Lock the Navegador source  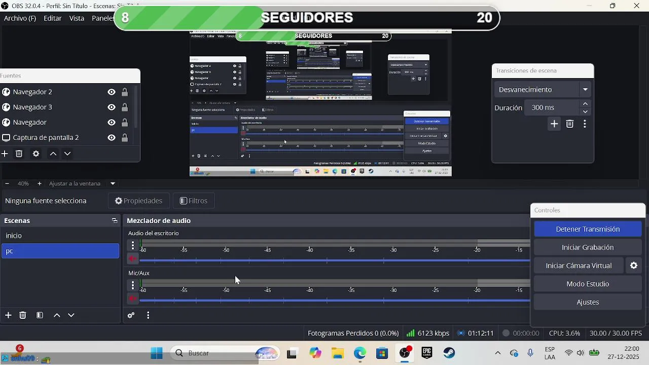(x=125, y=122)
